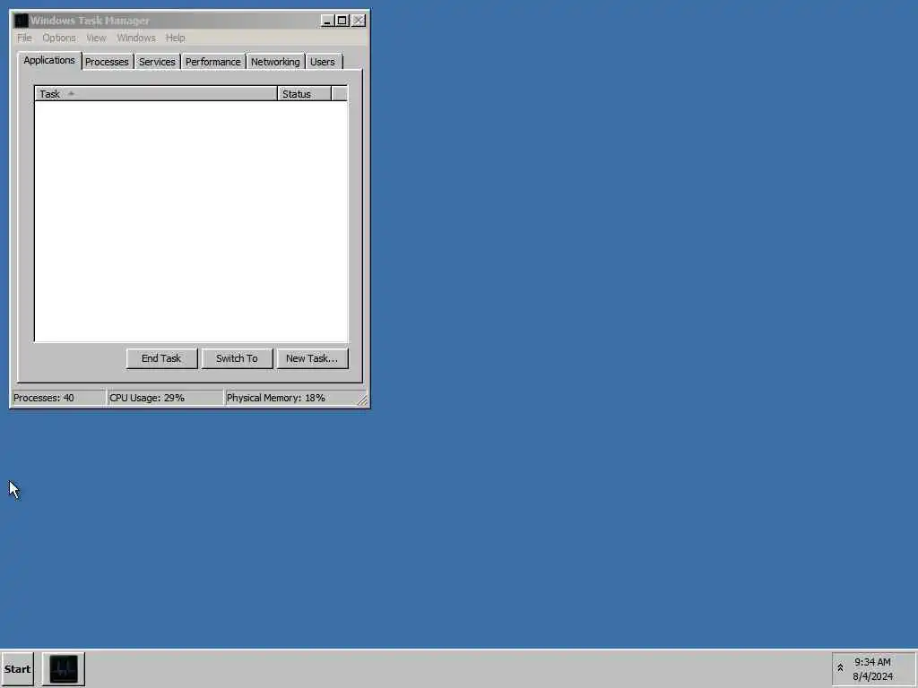
Task: Maximize the Task Manager window
Action: point(342,21)
